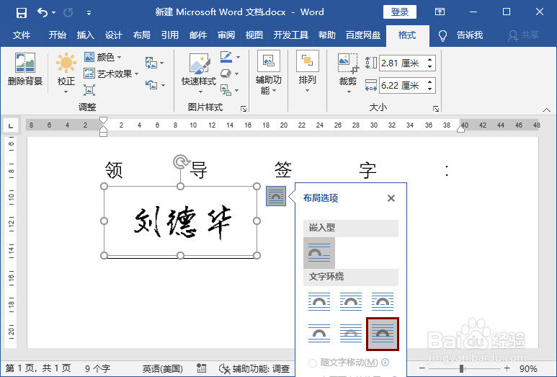The width and height of the screenshot is (557, 377).
Task: Click the 9 个字 word count
Action: (x=98, y=368)
